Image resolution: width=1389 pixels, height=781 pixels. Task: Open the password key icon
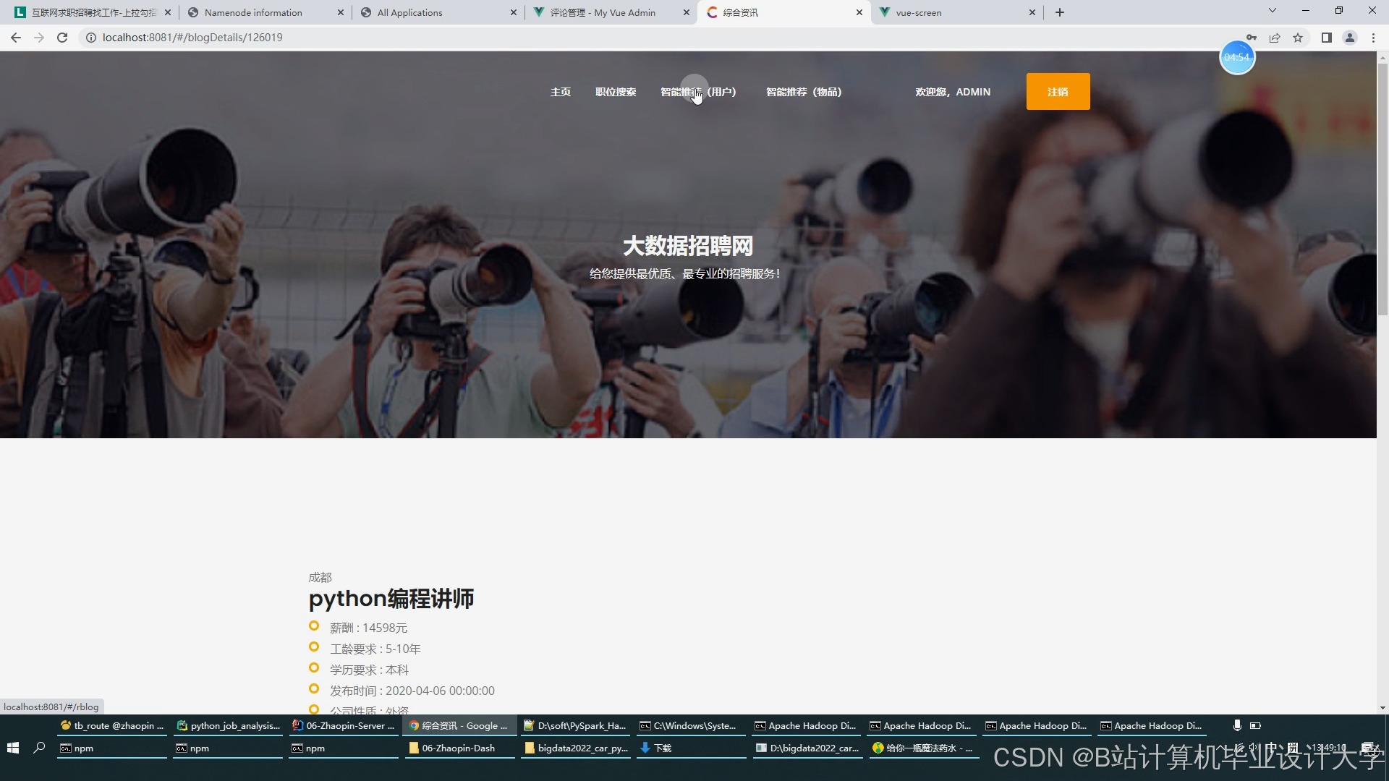tap(1251, 38)
